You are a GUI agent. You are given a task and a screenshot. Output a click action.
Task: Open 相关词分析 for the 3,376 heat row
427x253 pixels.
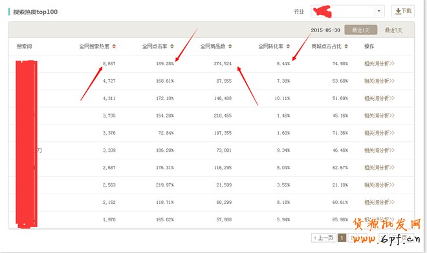[379, 133]
